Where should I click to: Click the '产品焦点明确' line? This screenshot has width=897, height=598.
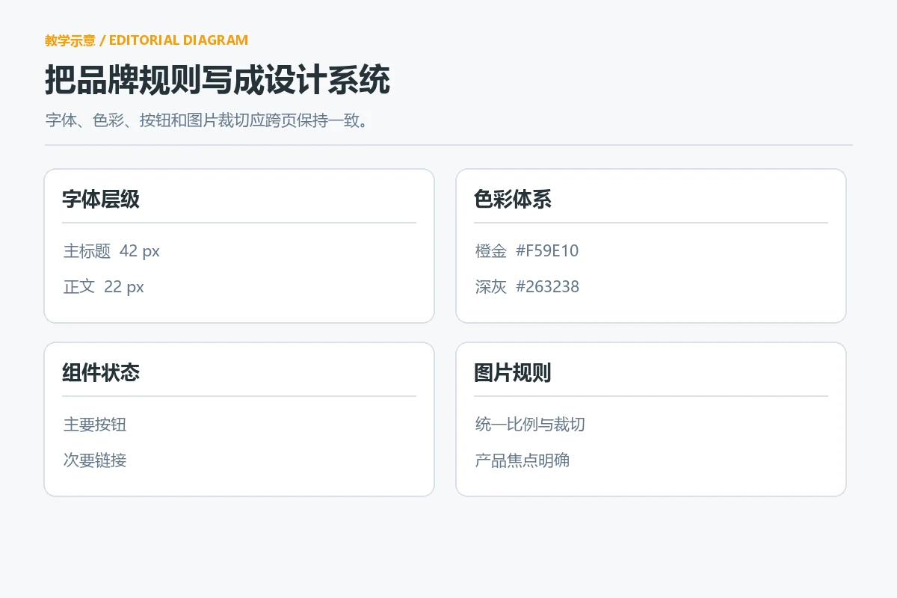pyautogui.click(x=523, y=460)
